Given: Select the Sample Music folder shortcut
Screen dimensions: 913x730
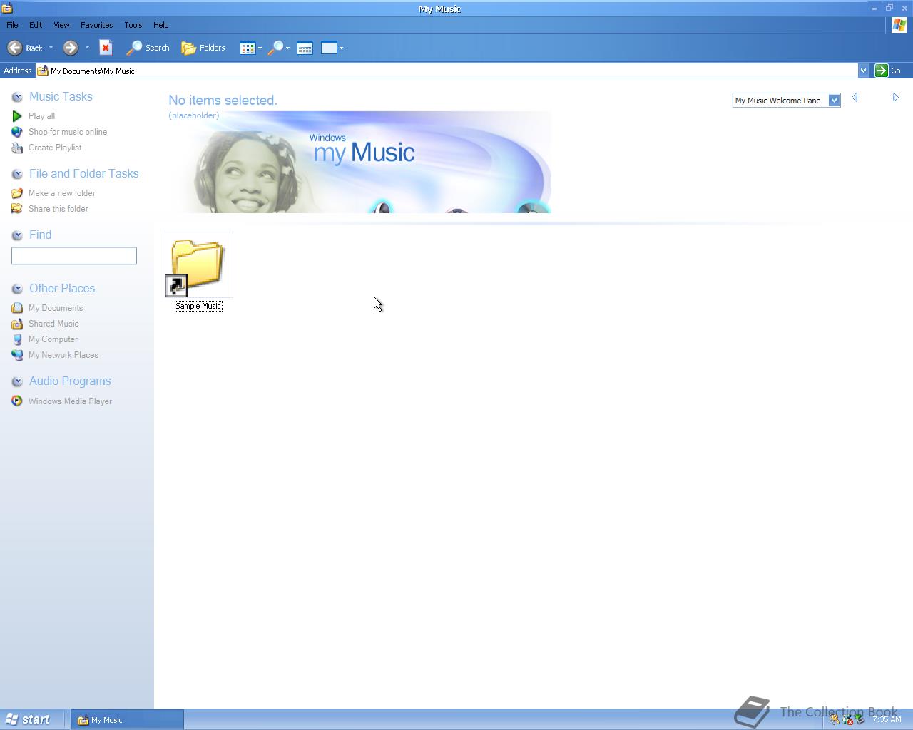Looking at the screenshot, I should (x=199, y=264).
